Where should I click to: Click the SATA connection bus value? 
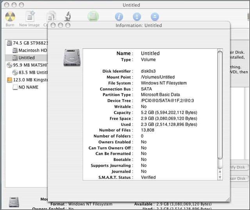(146, 89)
